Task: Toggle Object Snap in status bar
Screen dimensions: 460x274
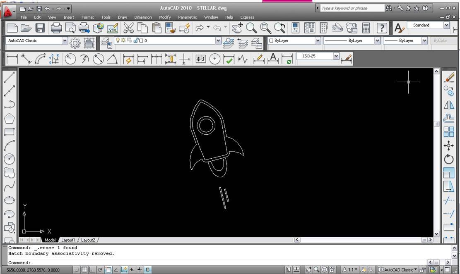Action: (108, 269)
